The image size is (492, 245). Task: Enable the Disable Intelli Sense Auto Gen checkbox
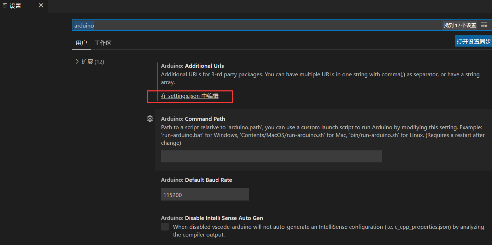pos(165,226)
